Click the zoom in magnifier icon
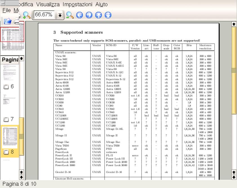This screenshot has height=188, width=237. pyautogui.click(x=26, y=15)
